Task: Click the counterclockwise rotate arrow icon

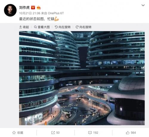Action: (x=56, y=27)
